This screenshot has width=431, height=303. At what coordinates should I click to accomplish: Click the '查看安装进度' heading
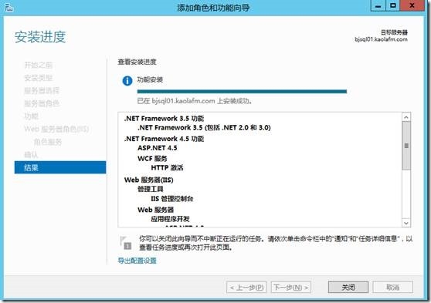(137, 62)
